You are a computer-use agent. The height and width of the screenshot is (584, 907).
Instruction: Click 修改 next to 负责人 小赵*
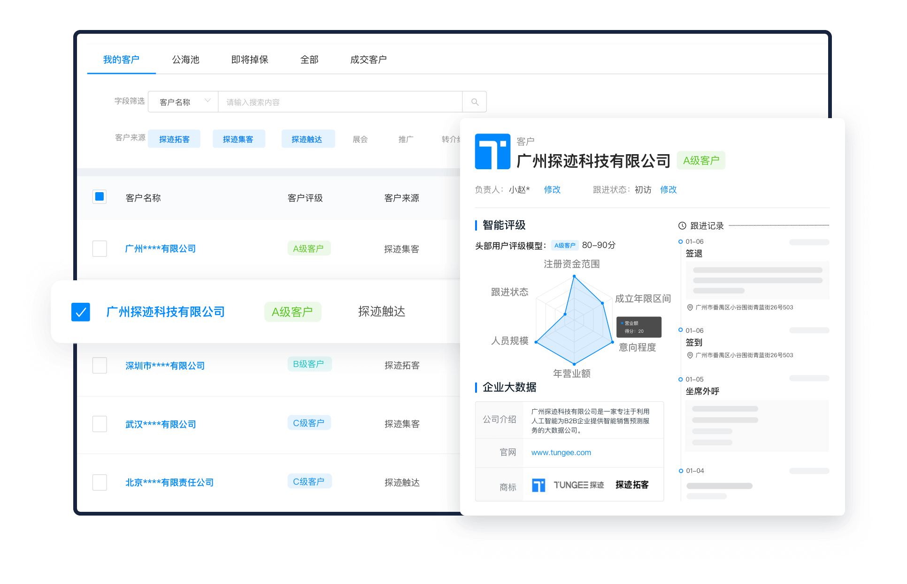click(552, 189)
